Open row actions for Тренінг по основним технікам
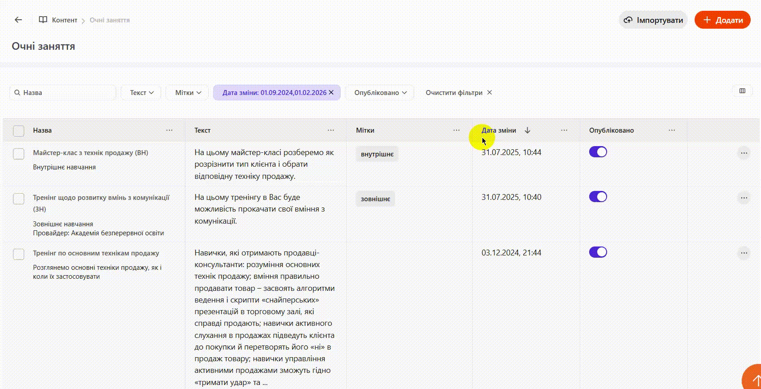The image size is (761, 389). pos(744,253)
